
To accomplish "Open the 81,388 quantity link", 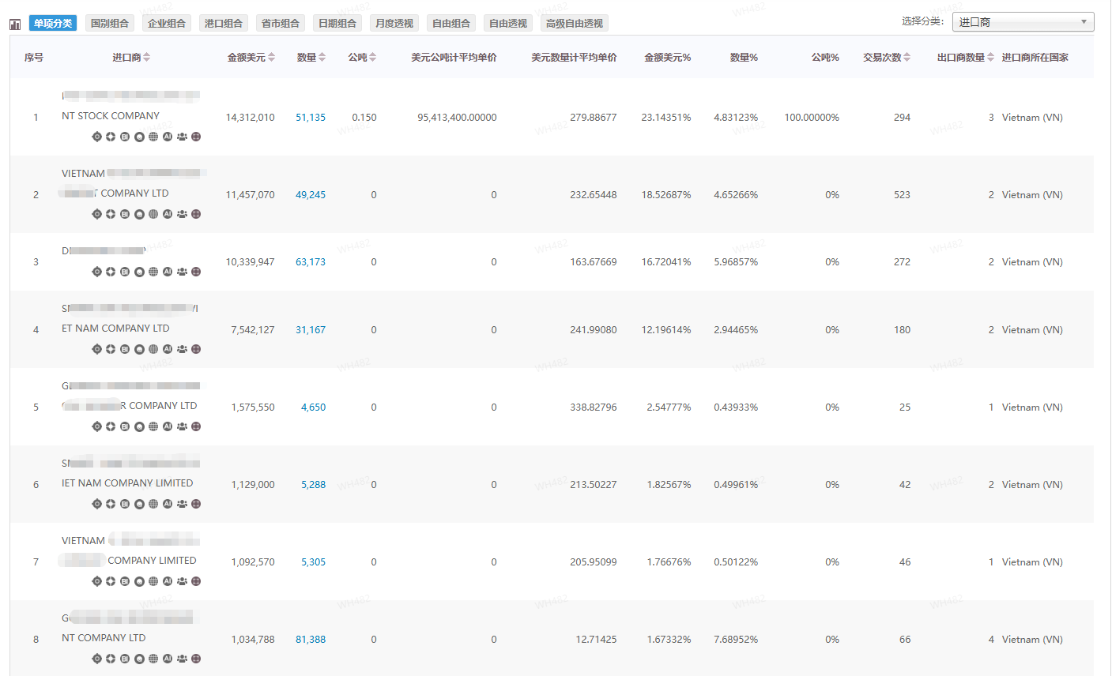I will (311, 640).
